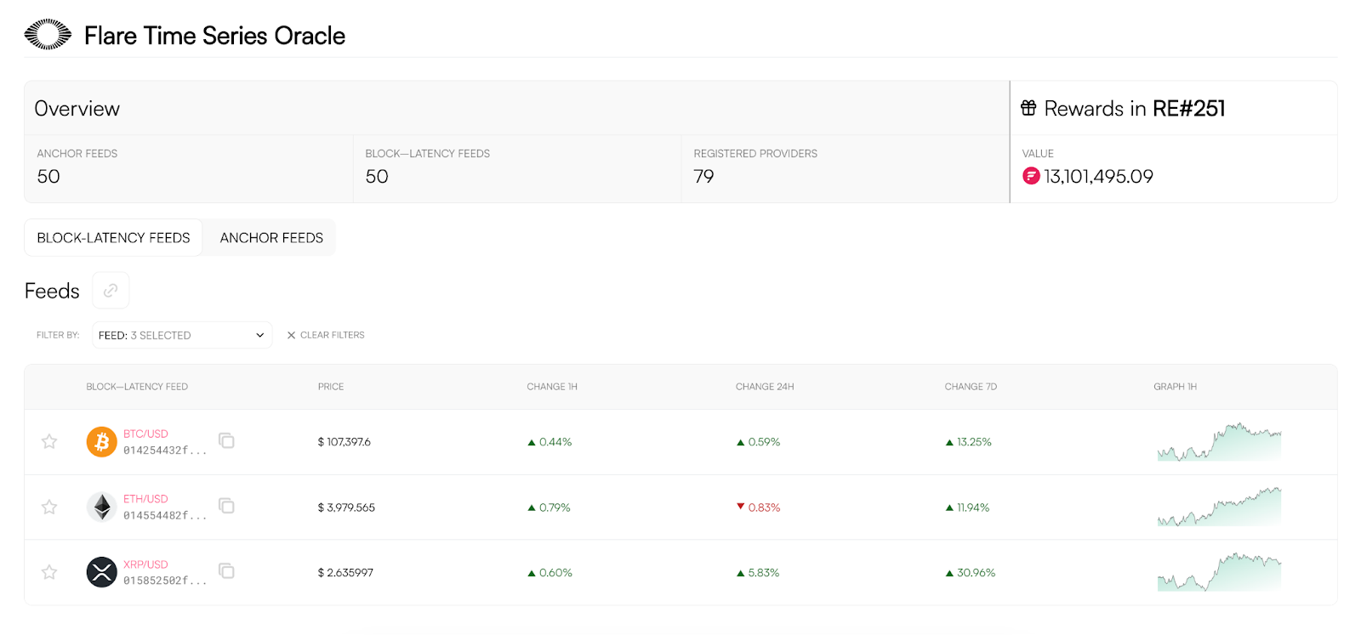
Task: Click the Rewards in RE#251 heading
Action: [1134, 108]
